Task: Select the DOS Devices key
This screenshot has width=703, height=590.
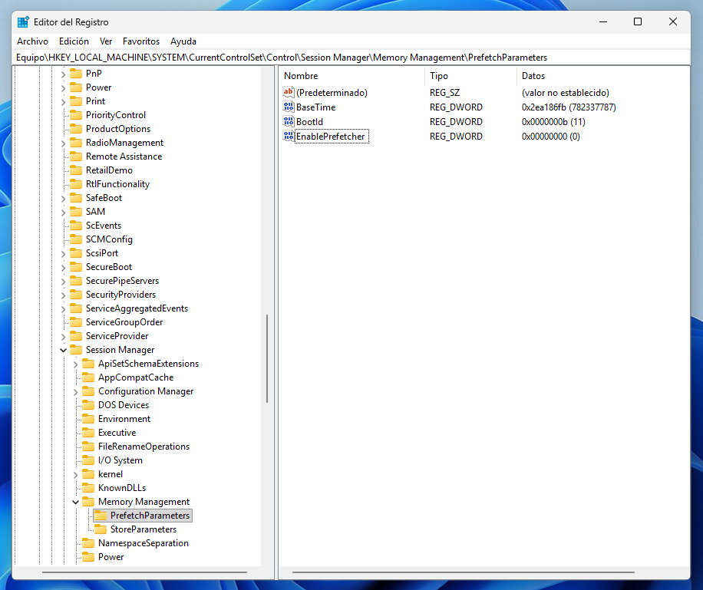Action: (x=124, y=405)
